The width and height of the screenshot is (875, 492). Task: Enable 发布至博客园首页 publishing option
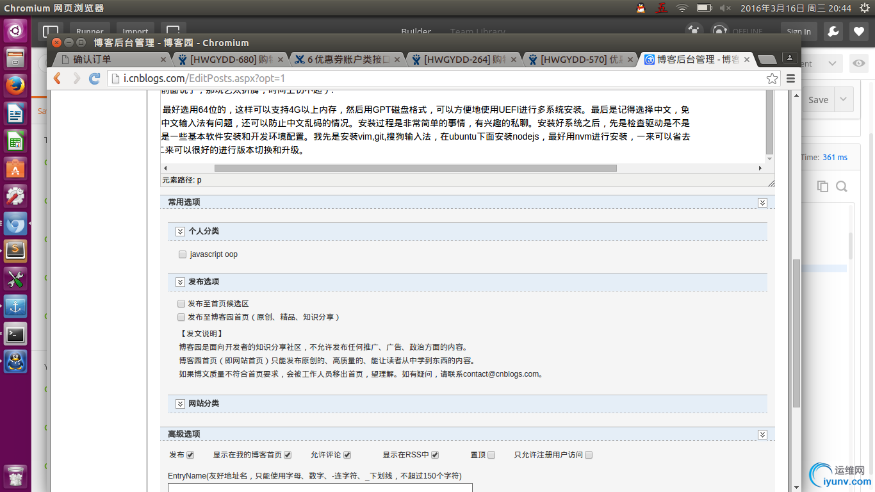(x=181, y=316)
